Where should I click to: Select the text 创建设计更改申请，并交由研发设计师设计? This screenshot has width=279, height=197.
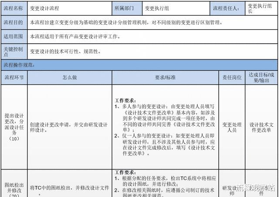click(x=69, y=127)
